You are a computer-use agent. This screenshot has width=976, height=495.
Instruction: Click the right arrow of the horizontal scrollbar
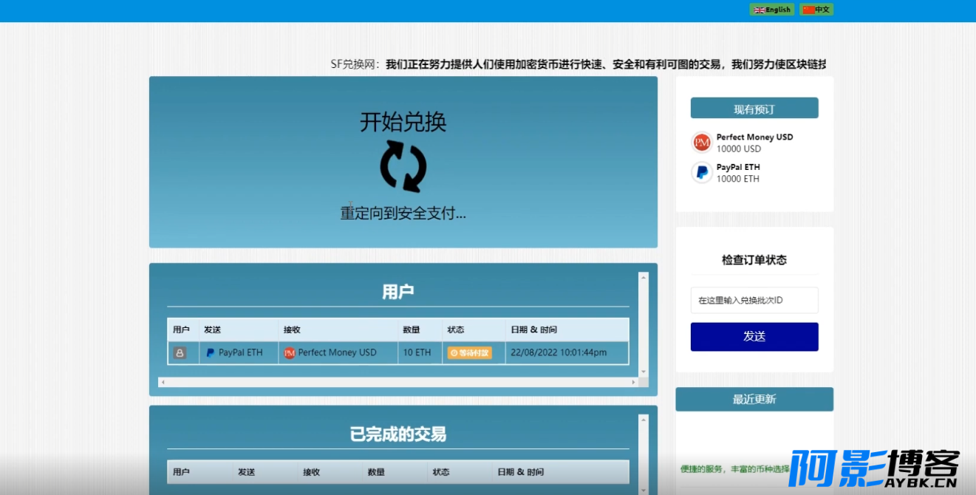click(633, 382)
